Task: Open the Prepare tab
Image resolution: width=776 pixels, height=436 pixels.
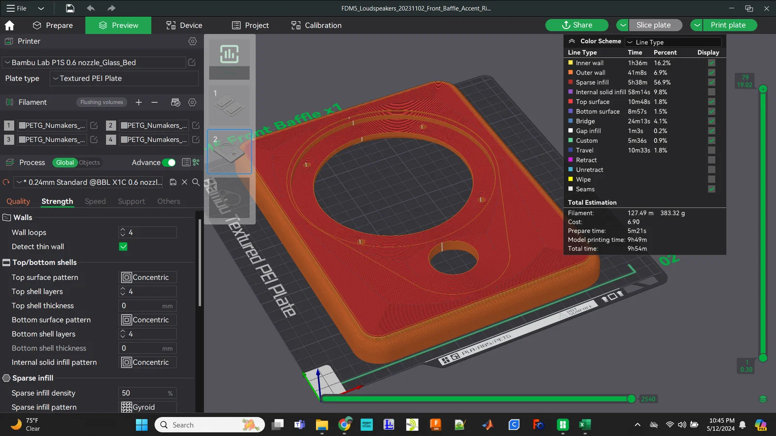Action: click(x=53, y=25)
